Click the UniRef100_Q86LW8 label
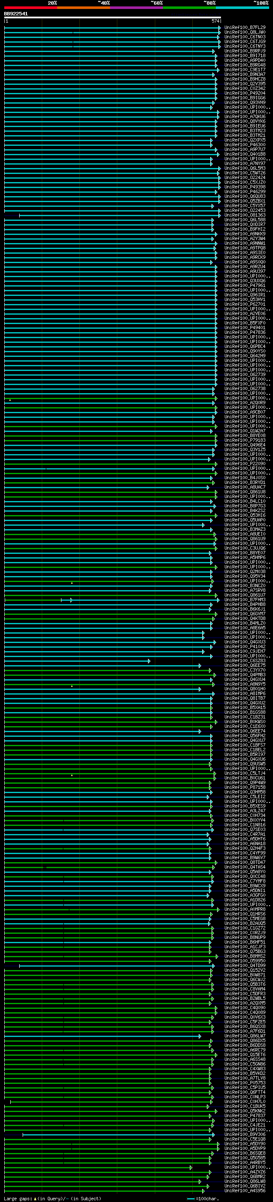This screenshot has height=1202, width=273. point(244,1181)
